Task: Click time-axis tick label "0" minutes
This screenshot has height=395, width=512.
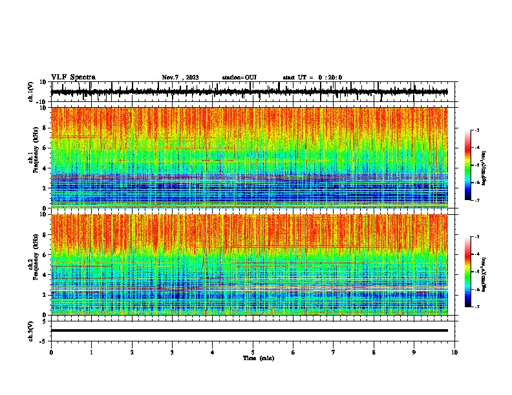Action: [x=51, y=352]
